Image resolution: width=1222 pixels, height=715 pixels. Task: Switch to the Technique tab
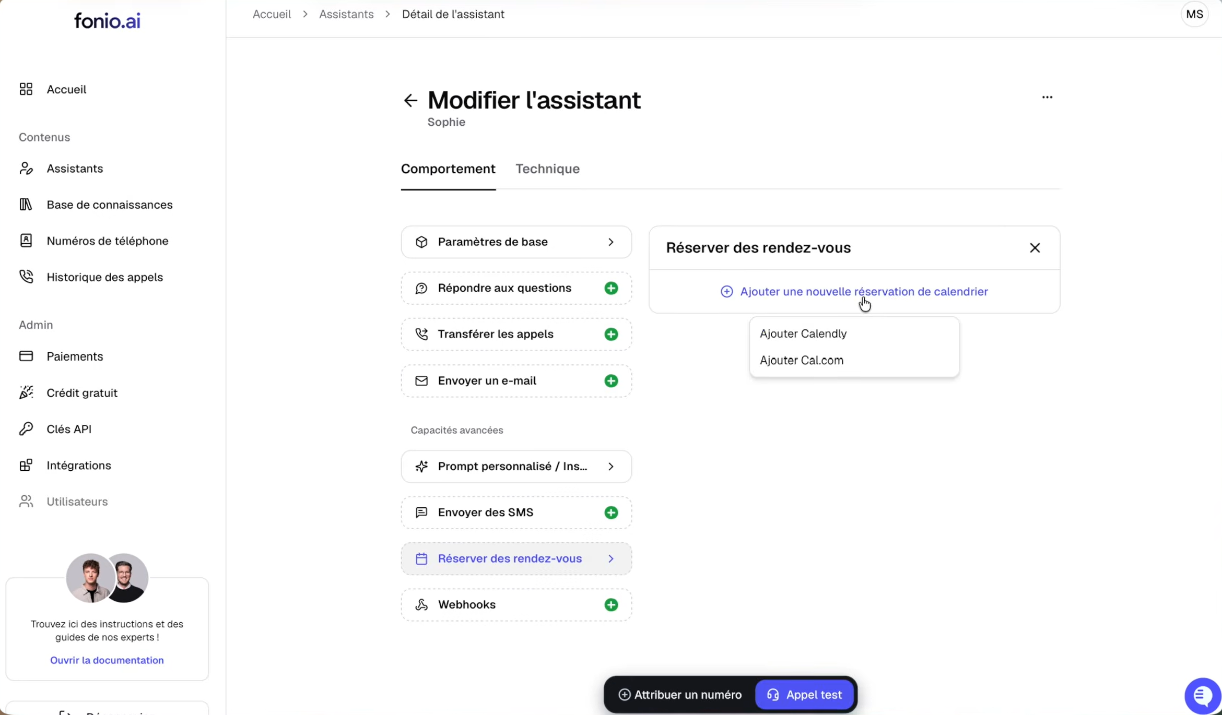pyautogui.click(x=547, y=169)
